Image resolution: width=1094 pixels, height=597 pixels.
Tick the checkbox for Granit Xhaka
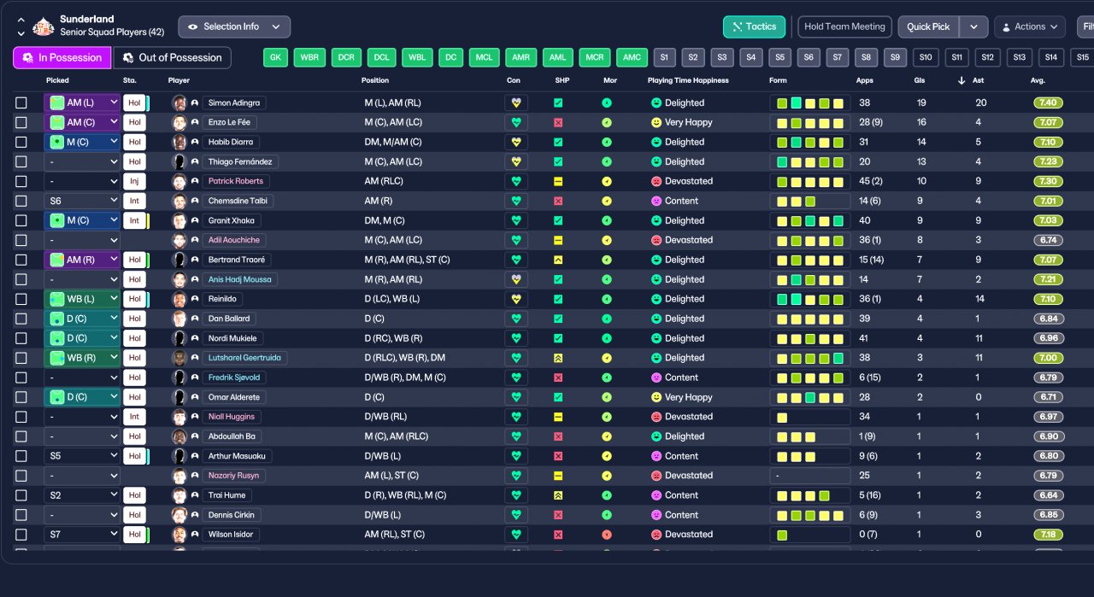pyautogui.click(x=21, y=220)
